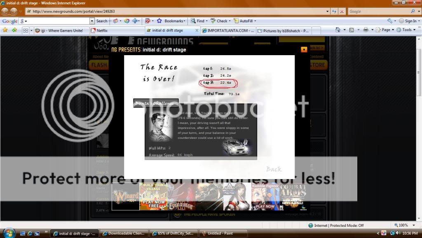This screenshot has width=422, height=238.
Task: Click the Back link in race results
Action: tap(274, 169)
